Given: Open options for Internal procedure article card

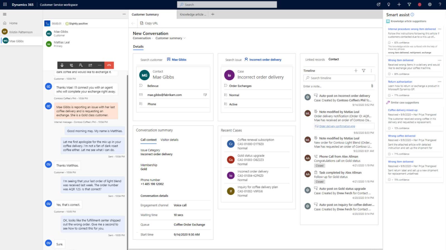Looking at the screenshot, I should (439, 29).
